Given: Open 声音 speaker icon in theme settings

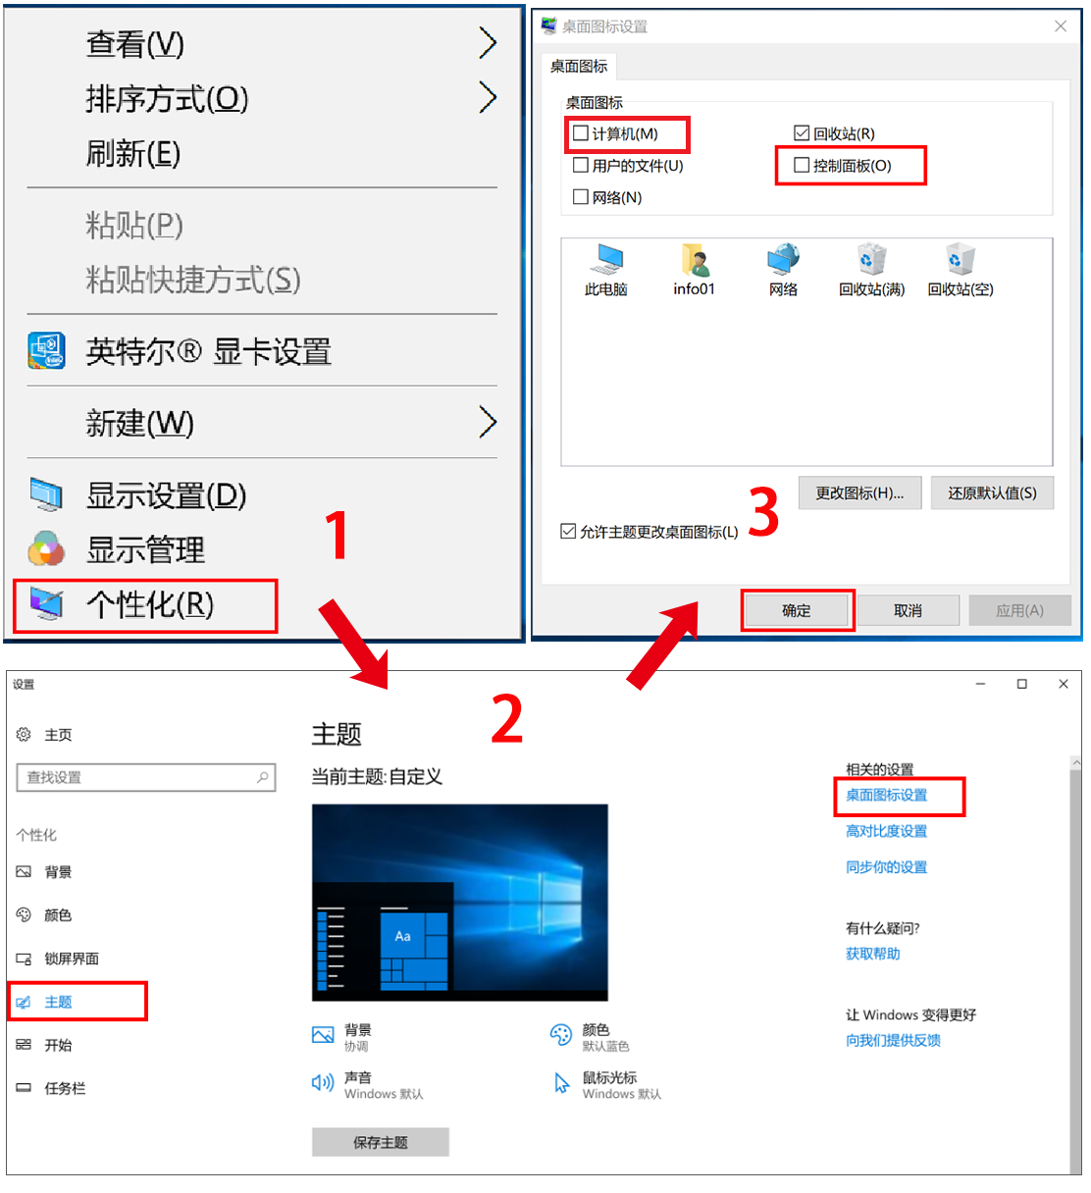Looking at the screenshot, I should tap(323, 1083).
